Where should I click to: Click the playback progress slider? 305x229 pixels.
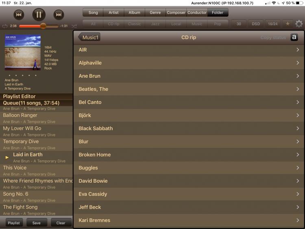[39, 26]
